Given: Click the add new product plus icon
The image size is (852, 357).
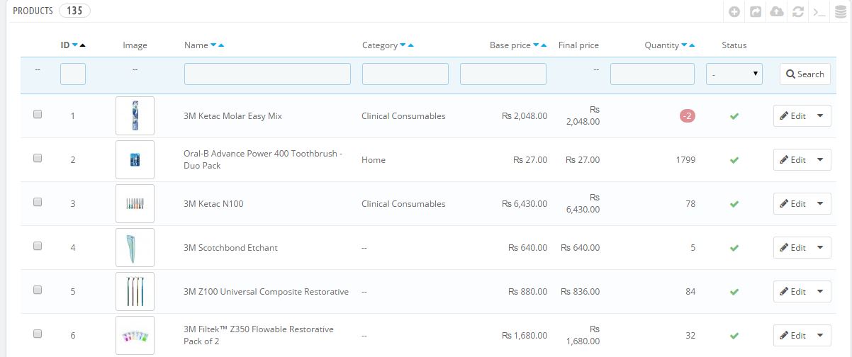Looking at the screenshot, I should 734,11.
